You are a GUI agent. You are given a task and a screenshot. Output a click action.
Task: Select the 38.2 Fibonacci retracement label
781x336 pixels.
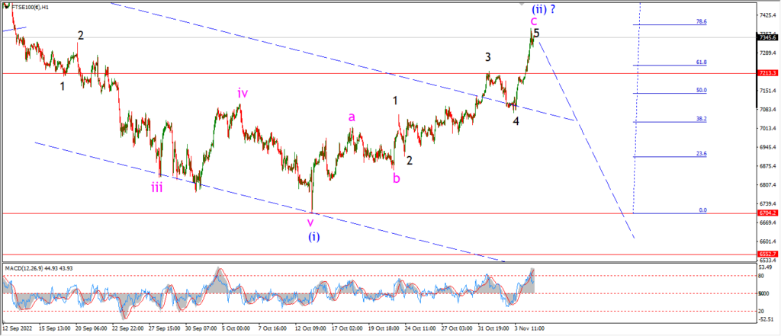tap(702, 119)
